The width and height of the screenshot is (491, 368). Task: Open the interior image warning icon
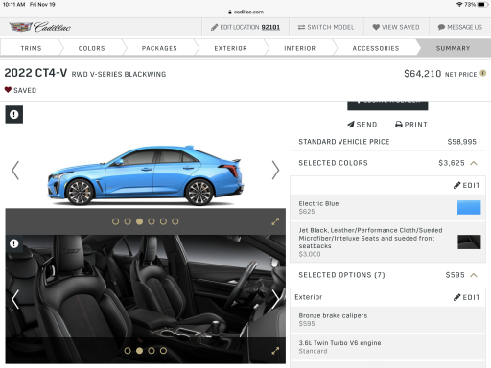click(x=14, y=243)
